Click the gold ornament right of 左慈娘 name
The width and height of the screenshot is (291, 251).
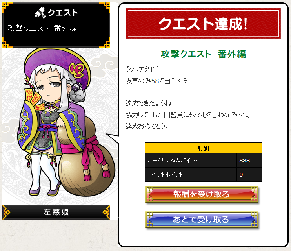pos(106,212)
